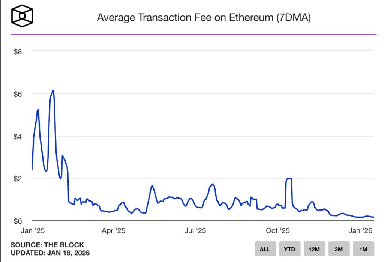Click the $8 y-axis label
Screen dimensions: 384x262
18,51
